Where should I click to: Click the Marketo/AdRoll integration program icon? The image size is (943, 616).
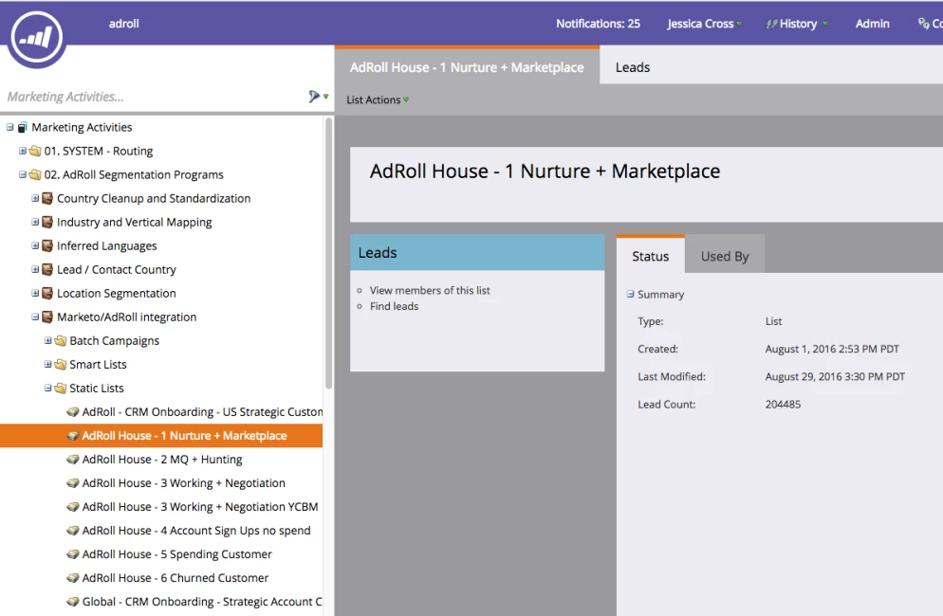[47, 317]
